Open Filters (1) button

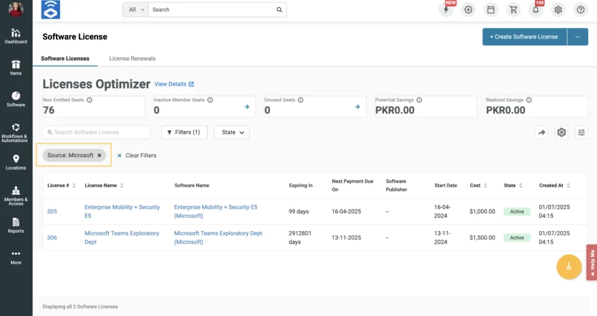tap(184, 133)
